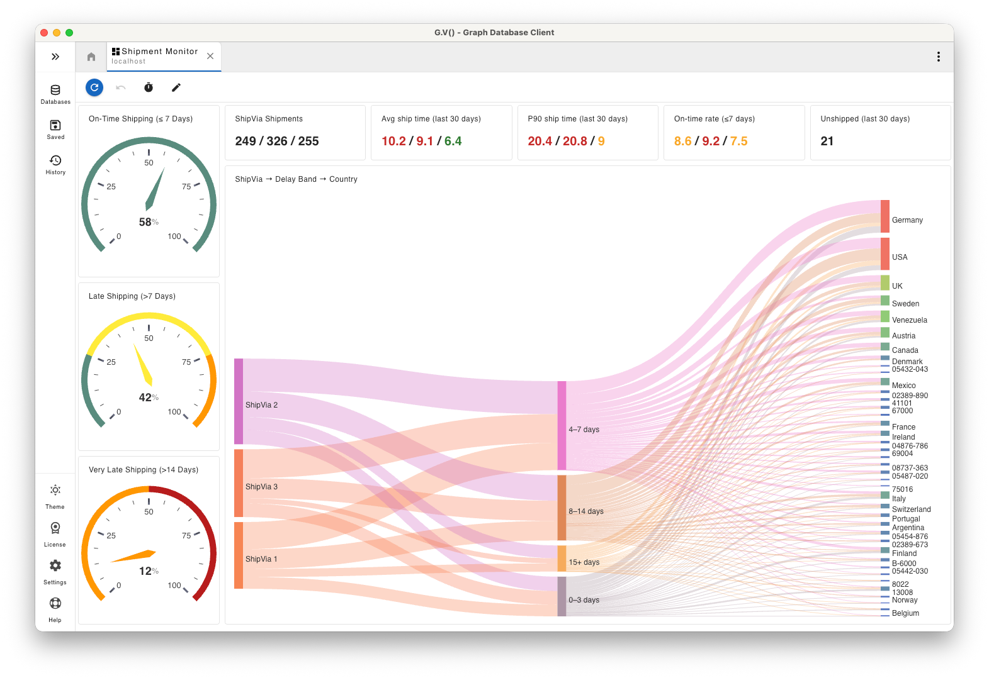The image size is (989, 678).
Task: Open Saved queries
Action: coord(55,129)
